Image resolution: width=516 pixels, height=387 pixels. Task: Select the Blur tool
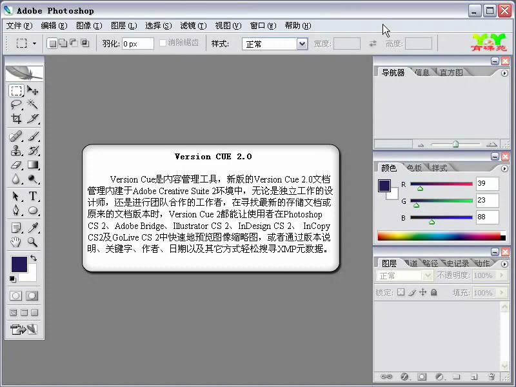pos(16,179)
